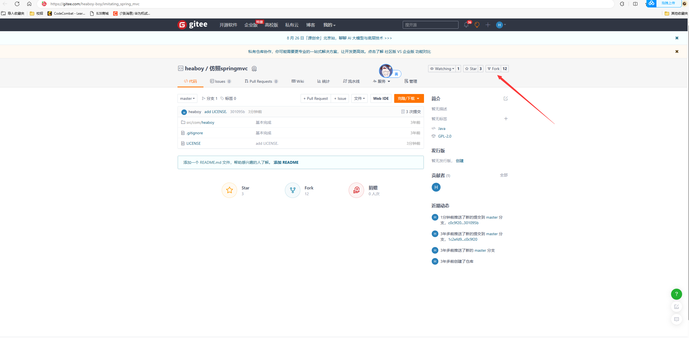Add a tag with the plus icon
The image size is (689, 338).
(x=506, y=119)
